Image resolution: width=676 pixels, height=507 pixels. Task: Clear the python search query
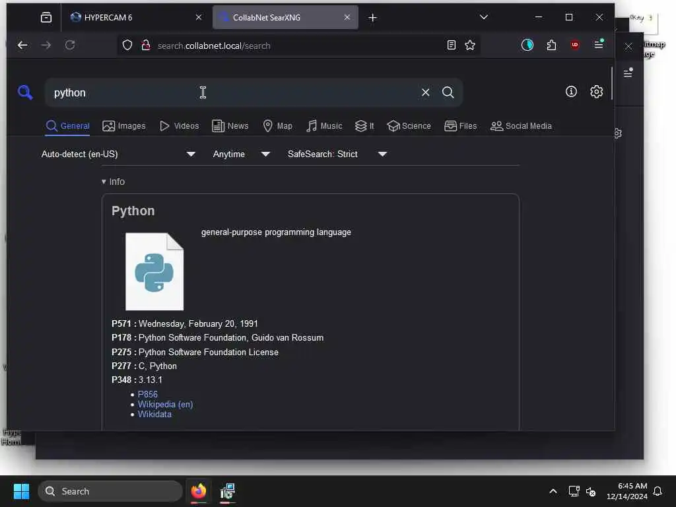pyautogui.click(x=425, y=92)
